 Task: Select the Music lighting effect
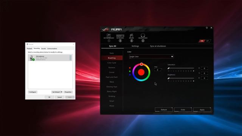tap(112, 106)
